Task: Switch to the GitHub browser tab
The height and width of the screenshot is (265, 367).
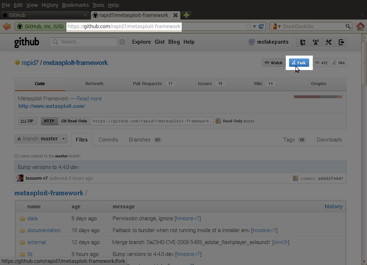Action: tap(45, 15)
